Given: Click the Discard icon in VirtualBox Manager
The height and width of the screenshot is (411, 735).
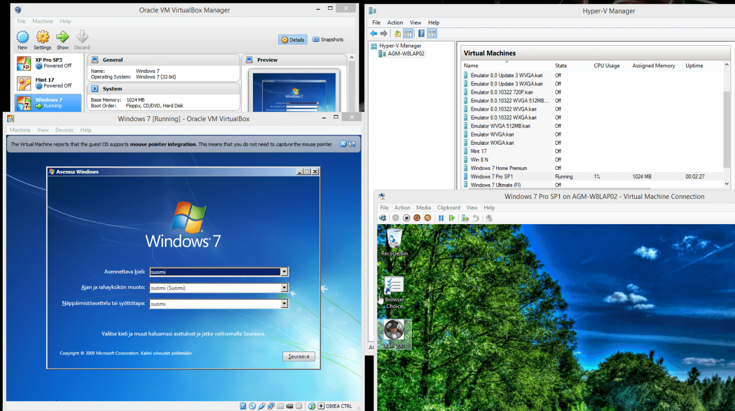Looking at the screenshot, I should (82, 37).
